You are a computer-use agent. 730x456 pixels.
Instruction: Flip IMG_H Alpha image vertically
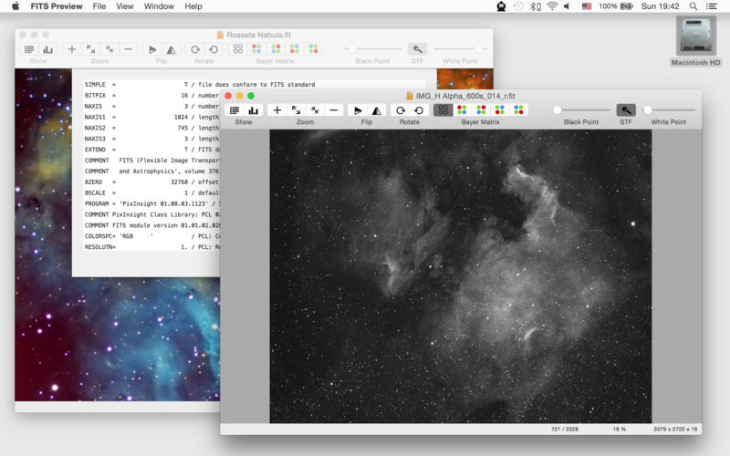[x=377, y=110]
